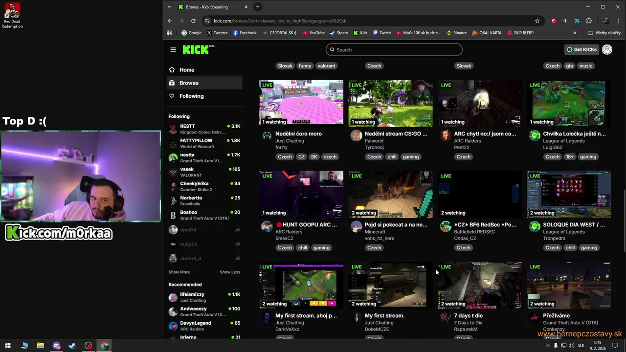Open the Tweeter bookmark
Screen dimensions: 626x352
(x=217, y=33)
